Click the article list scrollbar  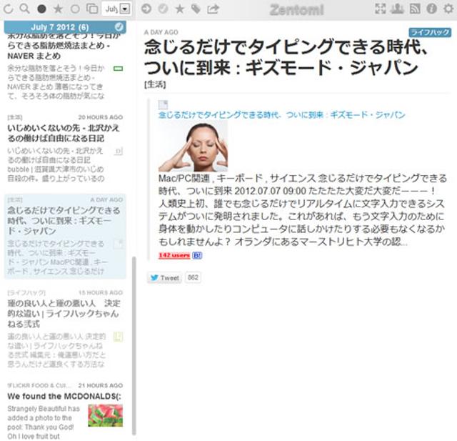[134, 346]
